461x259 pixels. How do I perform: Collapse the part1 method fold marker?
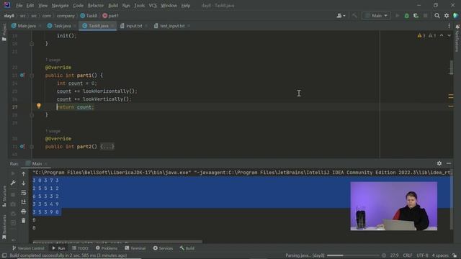32,76
